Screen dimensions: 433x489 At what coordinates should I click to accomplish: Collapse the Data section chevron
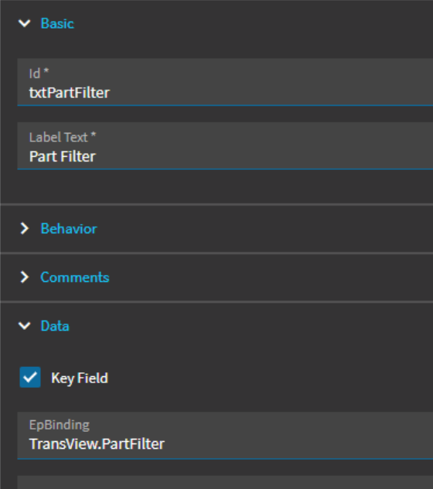pyautogui.click(x=24, y=326)
